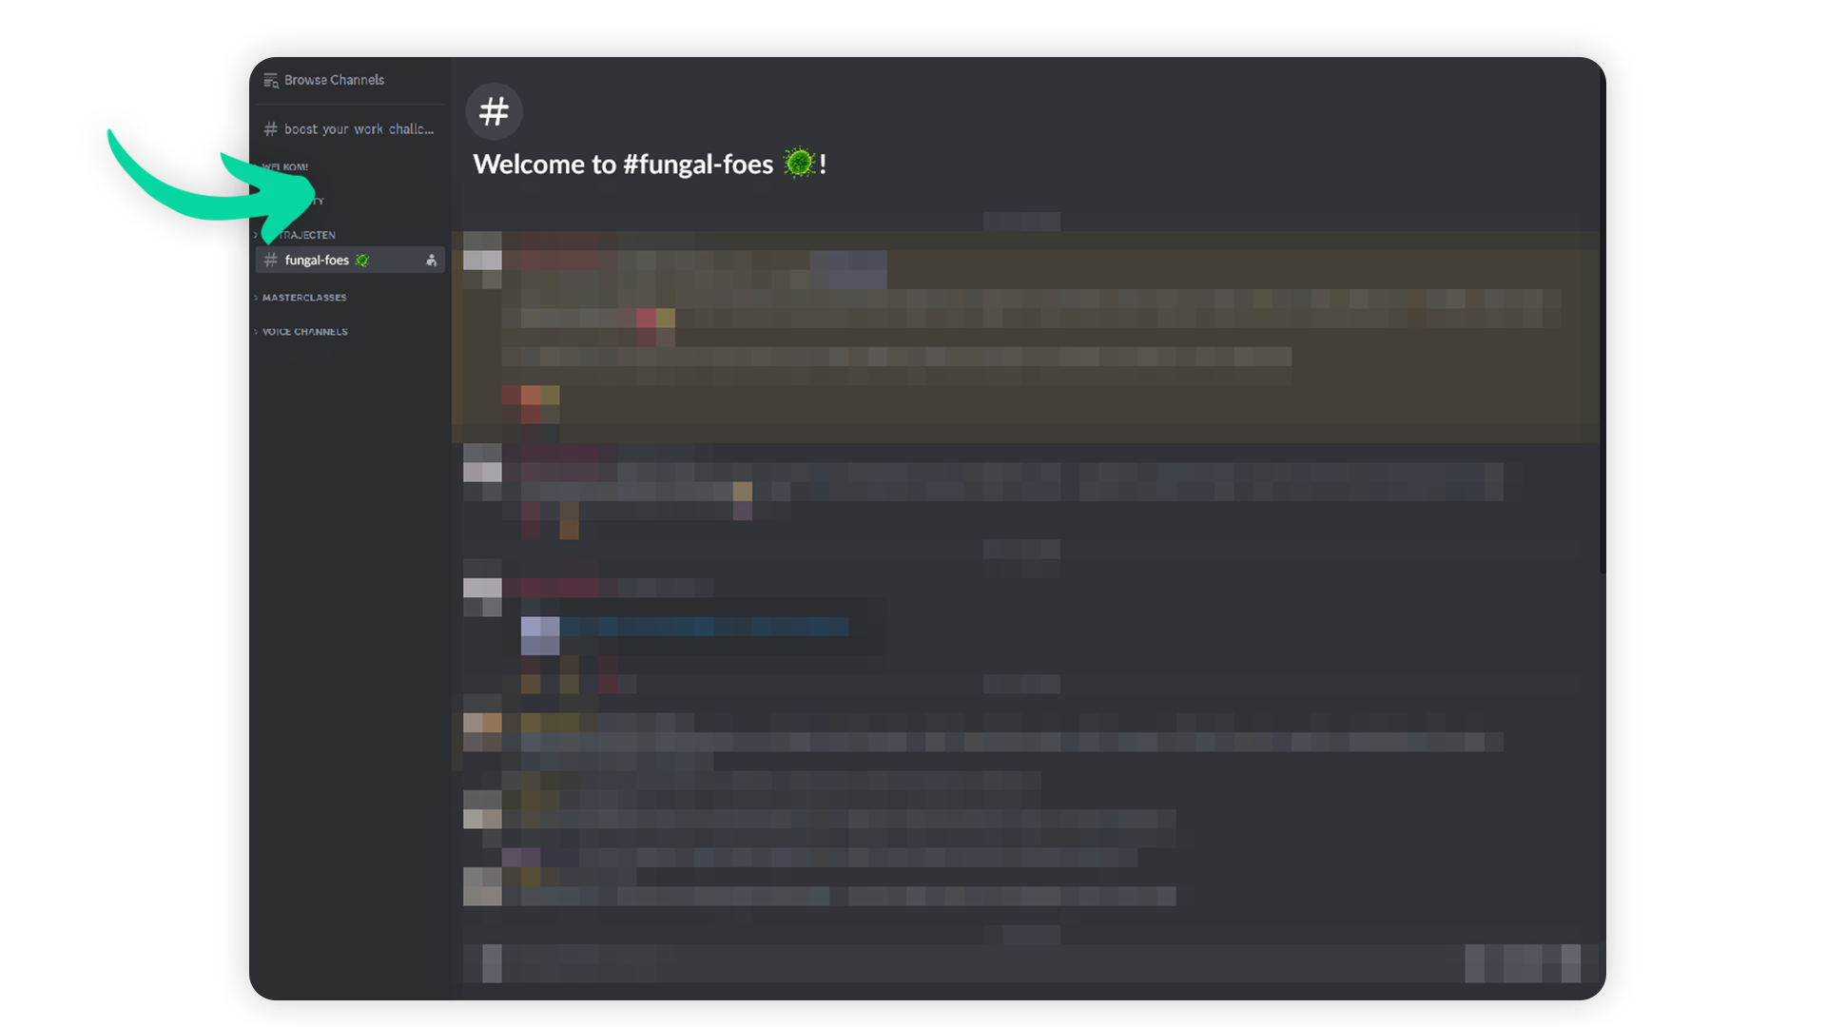Open the Browse Channels label link
1826x1027 pixels.
(334, 80)
